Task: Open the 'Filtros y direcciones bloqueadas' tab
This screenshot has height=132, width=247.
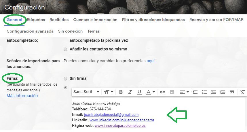Action: tap(153, 20)
